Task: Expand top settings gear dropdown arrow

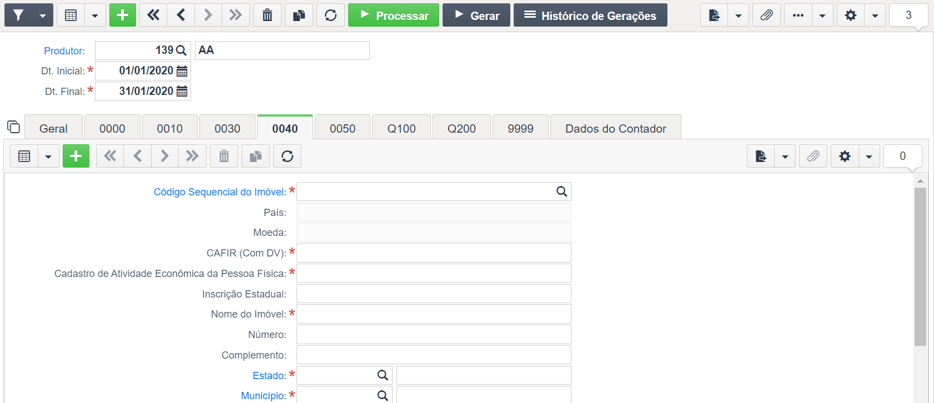Action: pos(875,16)
